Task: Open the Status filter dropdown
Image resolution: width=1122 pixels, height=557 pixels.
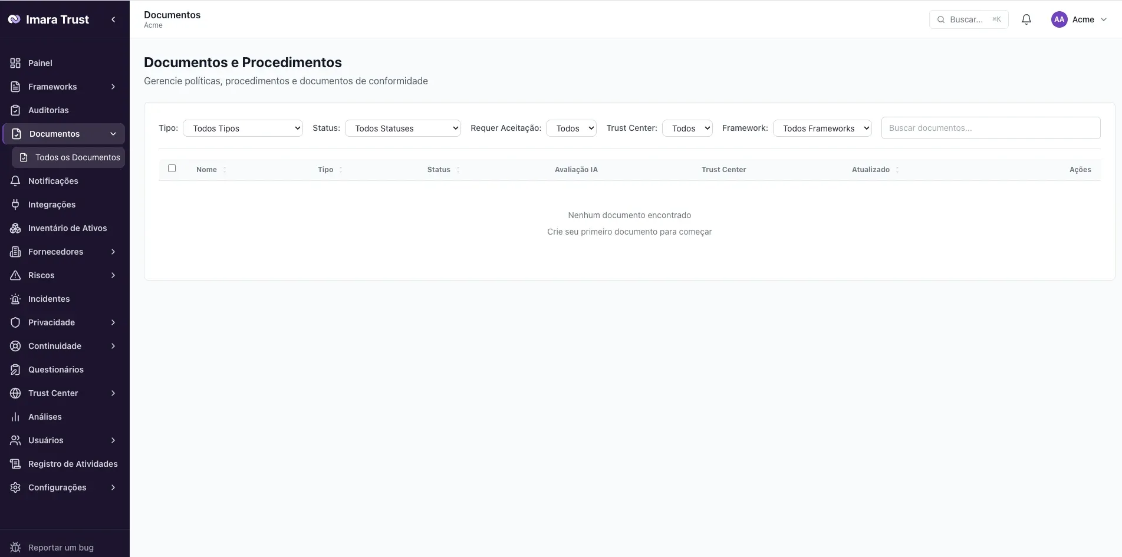Action: pyautogui.click(x=403, y=128)
